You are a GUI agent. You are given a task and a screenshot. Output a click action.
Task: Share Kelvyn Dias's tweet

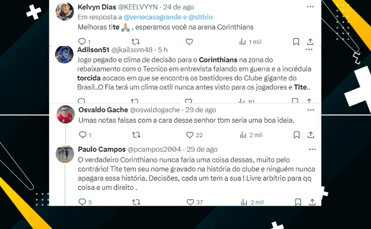[310, 42]
